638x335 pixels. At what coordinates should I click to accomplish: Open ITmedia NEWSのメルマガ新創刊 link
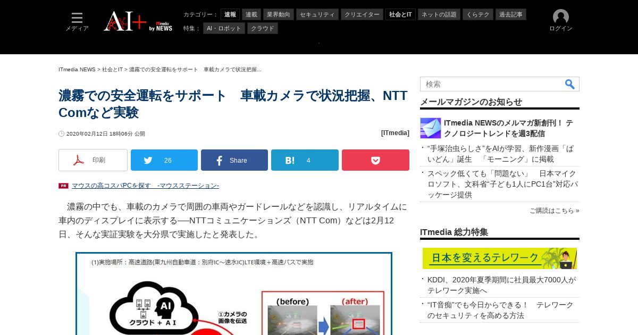click(x=508, y=128)
